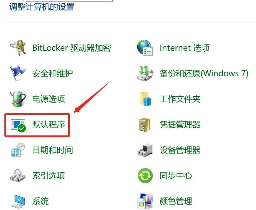Click the blue flag 安全和维护 icon

point(18,73)
